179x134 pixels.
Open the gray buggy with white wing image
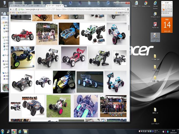(22, 82)
